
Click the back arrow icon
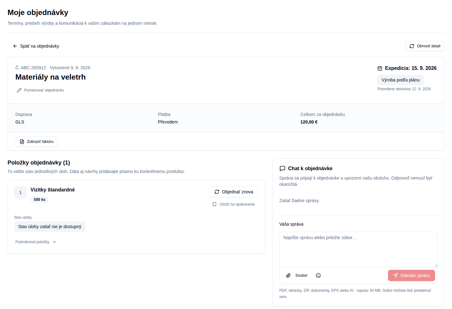15,46
